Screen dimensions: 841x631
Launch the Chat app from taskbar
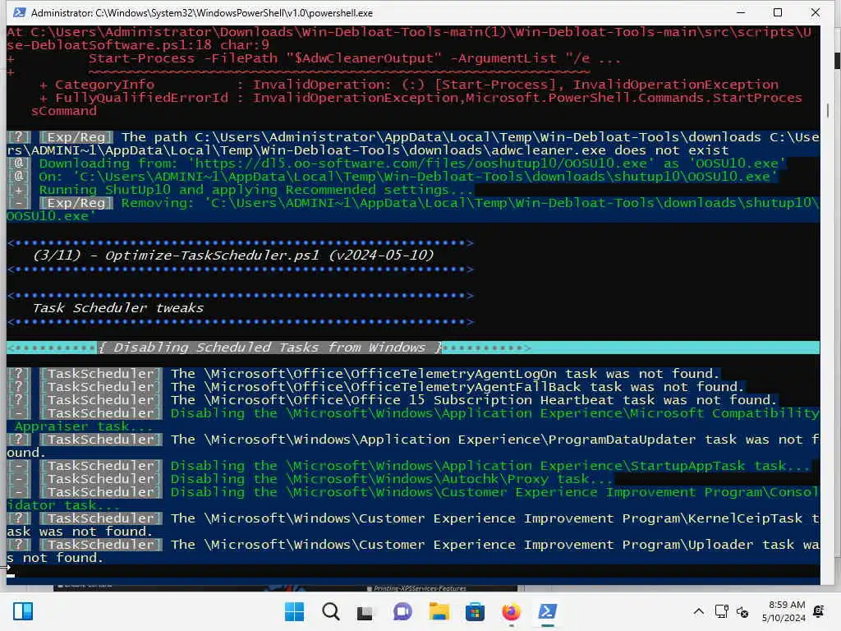[x=402, y=611]
